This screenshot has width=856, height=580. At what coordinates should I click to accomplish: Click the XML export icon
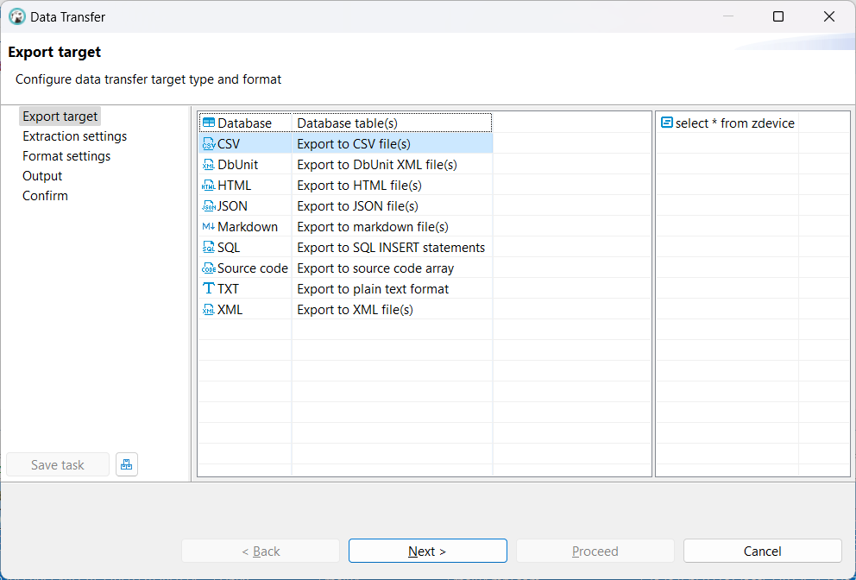tap(208, 310)
